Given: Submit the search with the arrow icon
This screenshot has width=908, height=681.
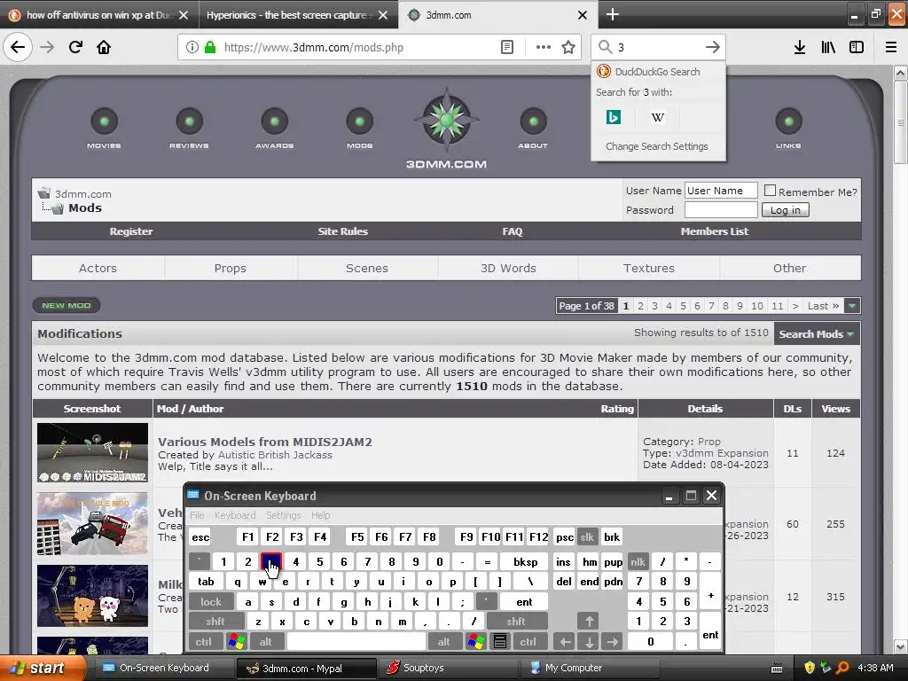Looking at the screenshot, I should coord(712,47).
